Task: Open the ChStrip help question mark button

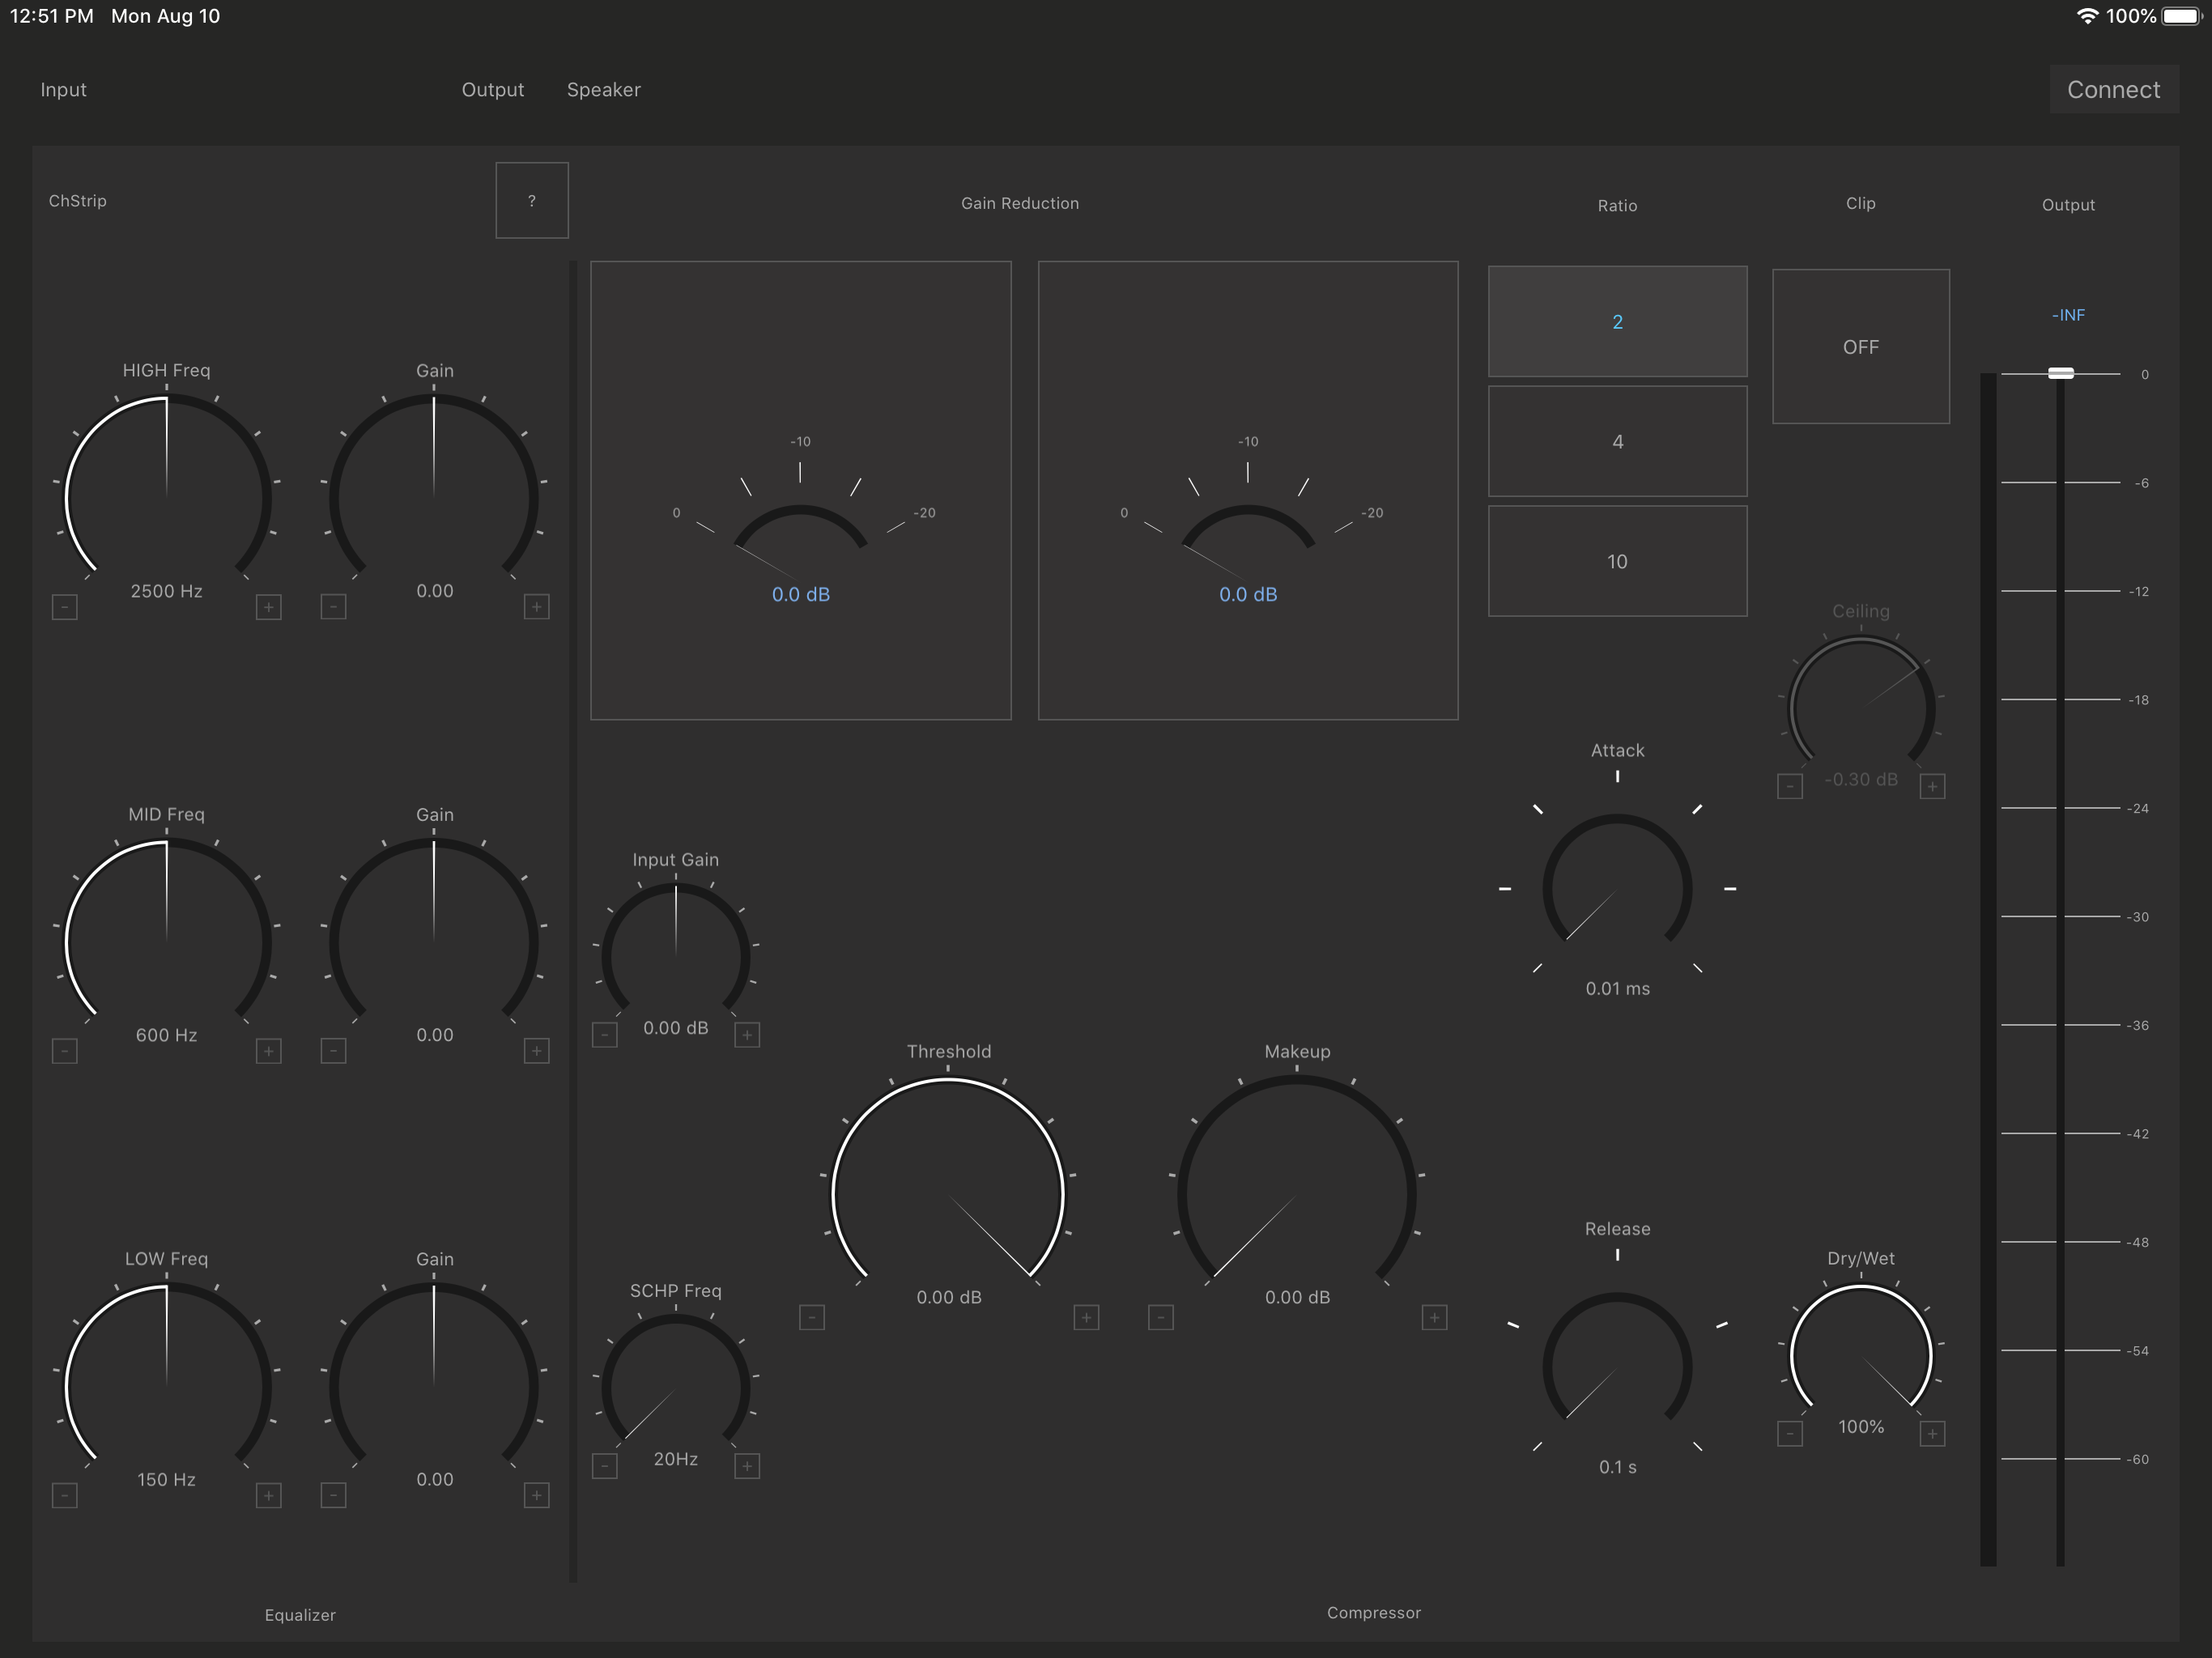Action: (x=532, y=200)
